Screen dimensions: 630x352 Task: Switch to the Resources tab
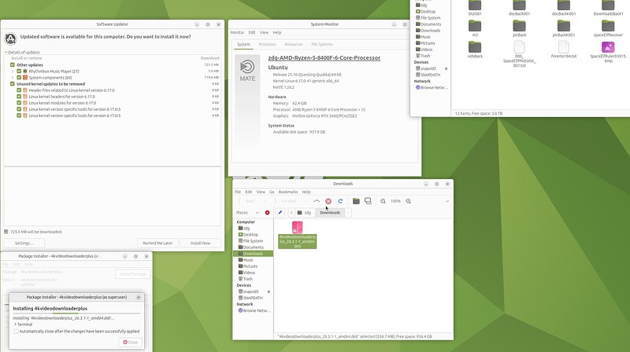tap(294, 45)
